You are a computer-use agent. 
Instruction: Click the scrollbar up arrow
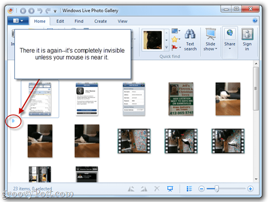256,63
